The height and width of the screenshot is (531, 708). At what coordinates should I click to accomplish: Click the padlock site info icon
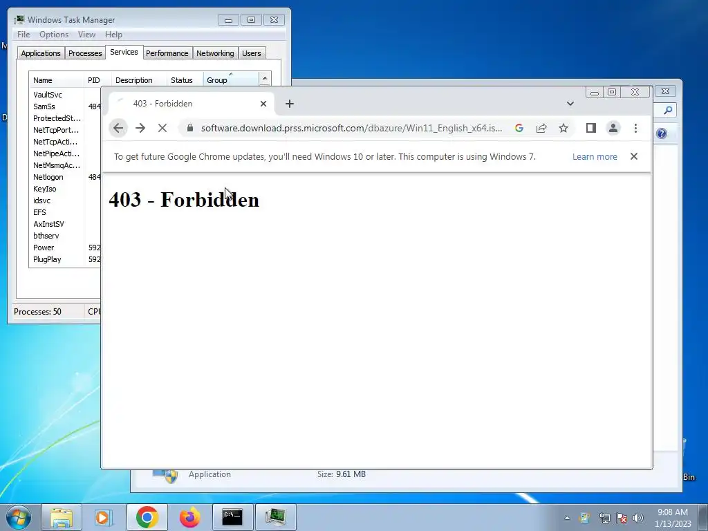190,128
